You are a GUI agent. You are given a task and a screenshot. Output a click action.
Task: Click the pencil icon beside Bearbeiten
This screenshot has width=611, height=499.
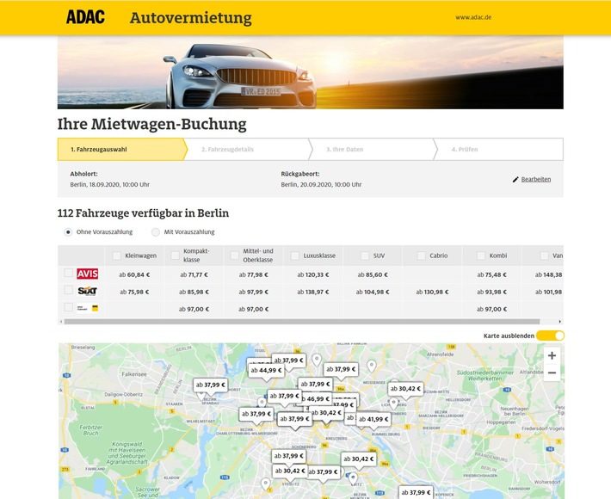515,180
